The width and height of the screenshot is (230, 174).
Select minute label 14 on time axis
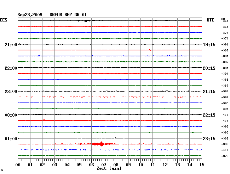point(189,165)
